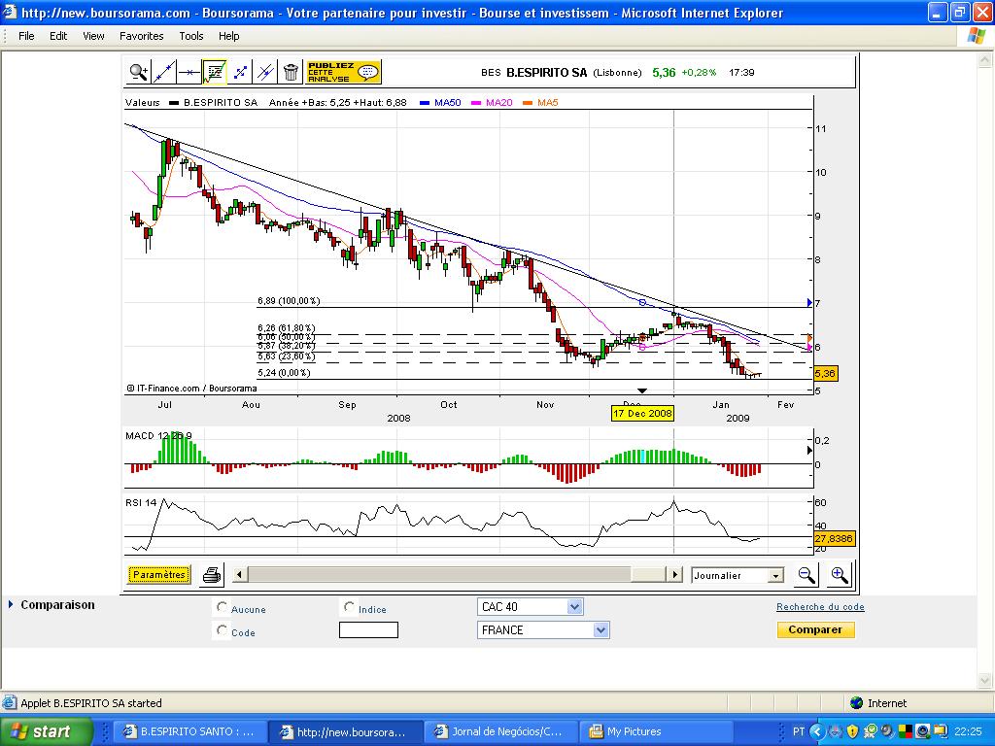
Task: Click the 5,36 current price tag
Action: (825, 374)
